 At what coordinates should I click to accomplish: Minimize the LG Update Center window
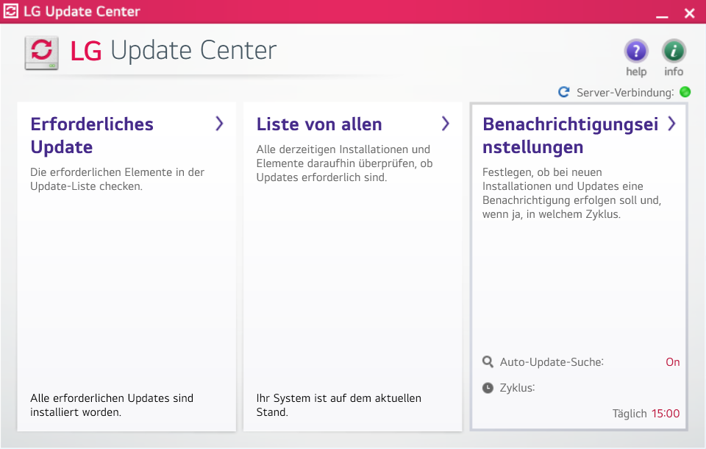click(663, 14)
